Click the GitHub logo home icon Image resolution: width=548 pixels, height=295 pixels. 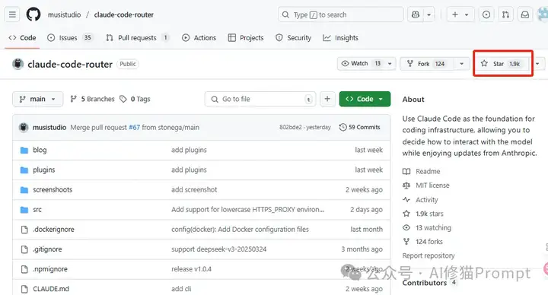pyautogui.click(x=33, y=14)
